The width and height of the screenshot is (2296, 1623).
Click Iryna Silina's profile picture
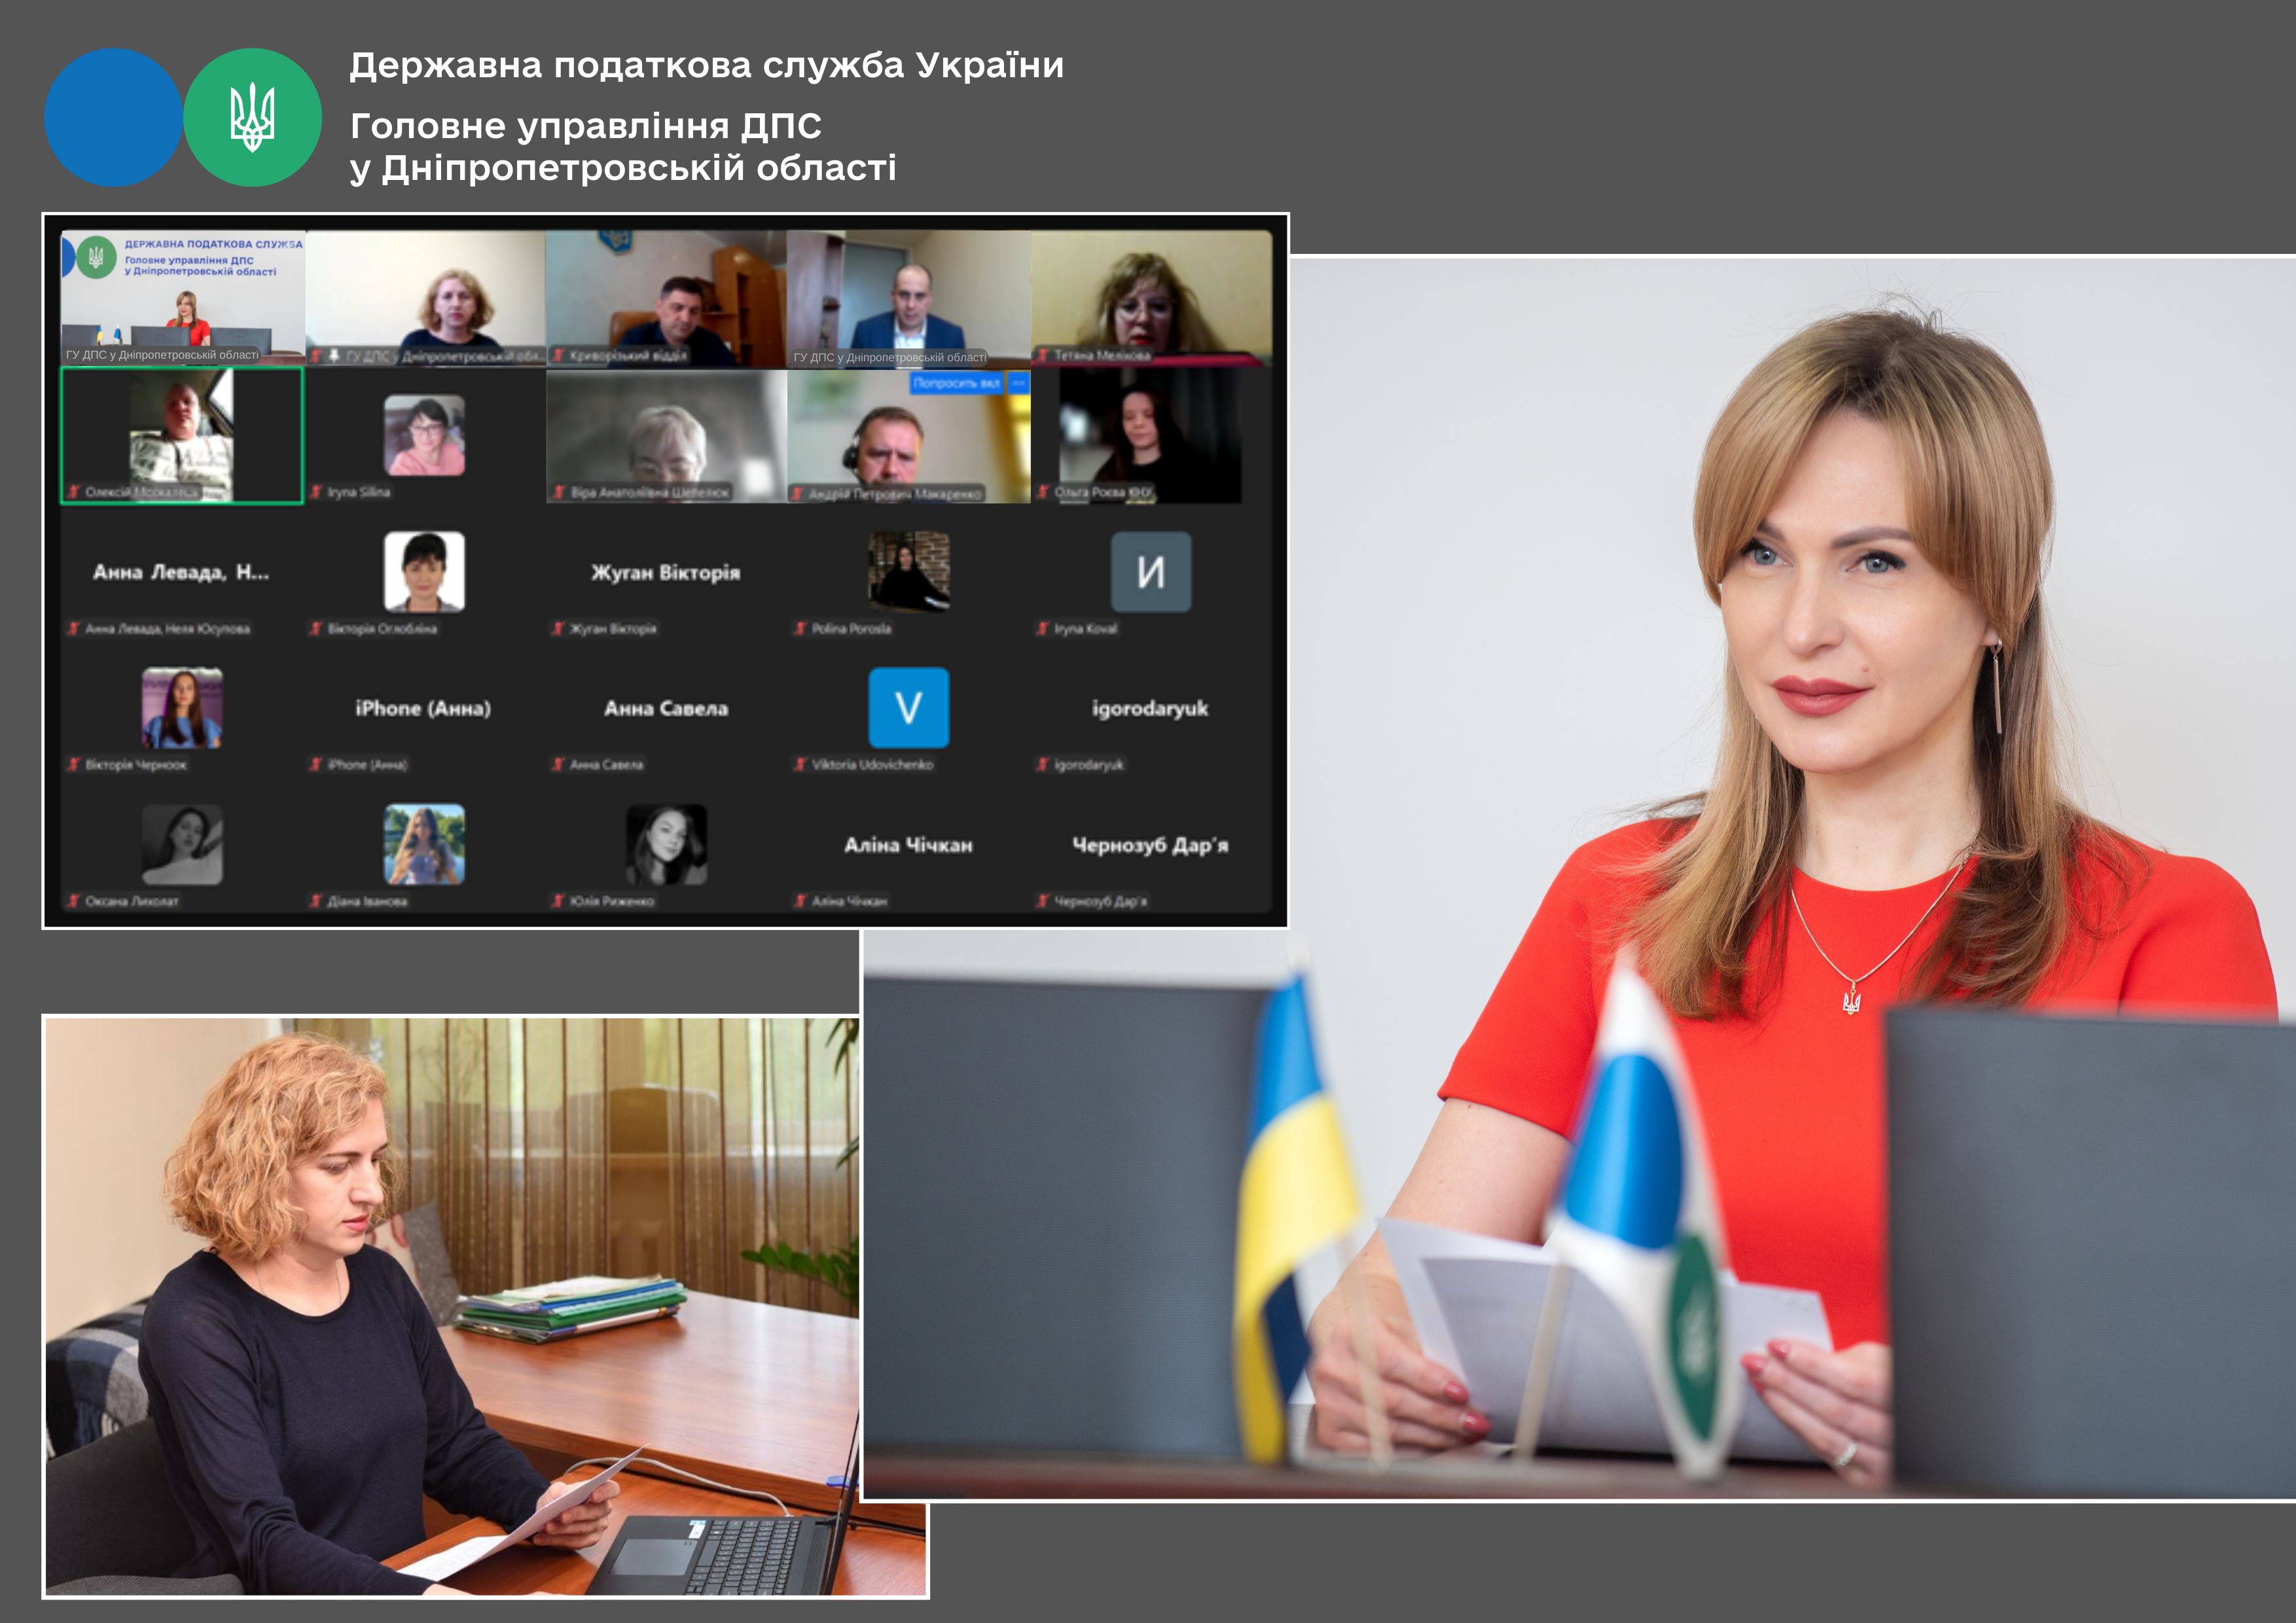(x=424, y=435)
